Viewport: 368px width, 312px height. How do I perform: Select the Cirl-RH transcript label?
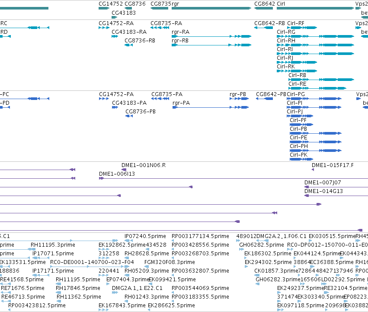(x=286, y=41)
